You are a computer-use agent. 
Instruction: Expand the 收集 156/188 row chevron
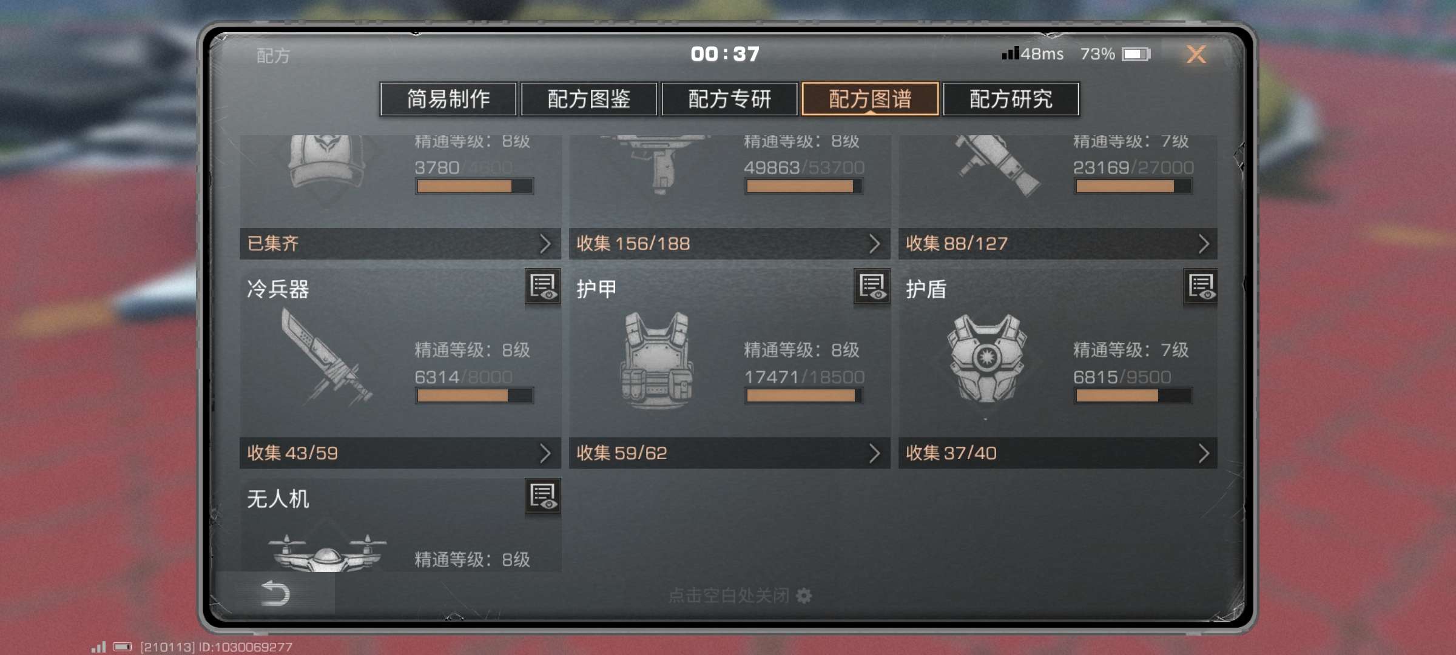[874, 244]
